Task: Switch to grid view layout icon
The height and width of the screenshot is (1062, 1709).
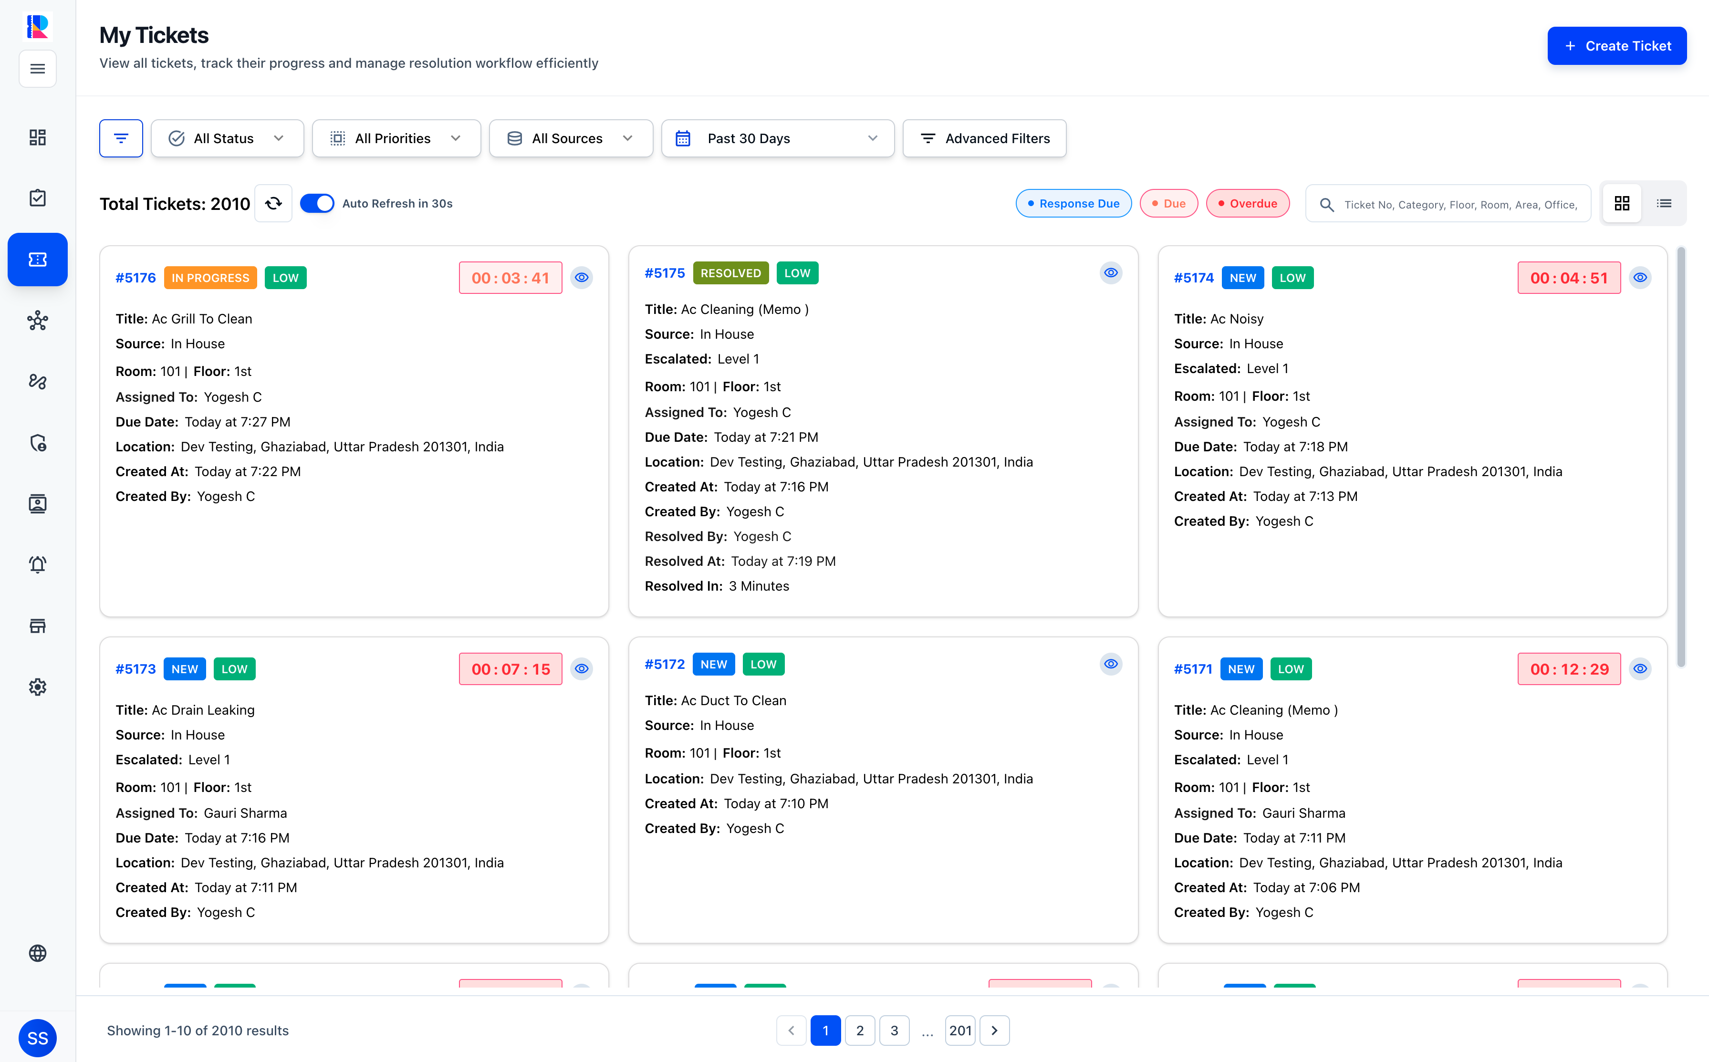Action: [1621, 204]
